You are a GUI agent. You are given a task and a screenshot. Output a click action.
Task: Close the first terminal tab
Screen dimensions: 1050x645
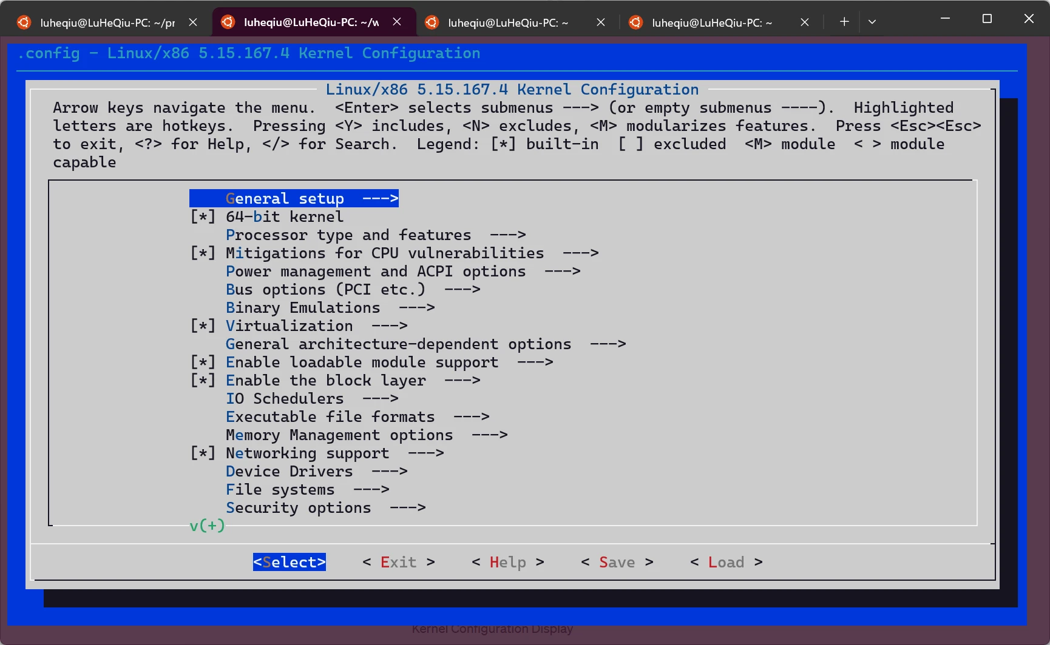point(193,22)
